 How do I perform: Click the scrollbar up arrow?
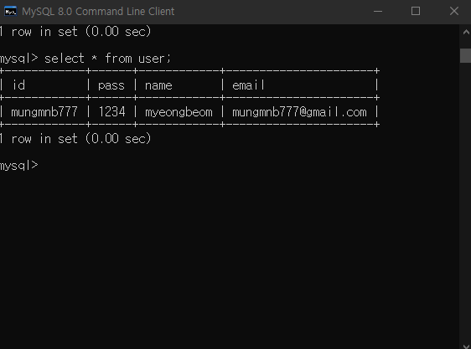(x=466, y=32)
